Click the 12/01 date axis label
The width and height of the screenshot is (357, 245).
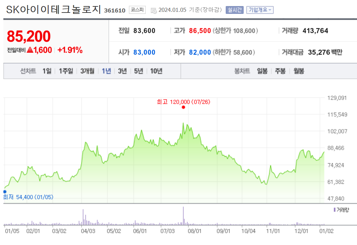tap(301, 231)
